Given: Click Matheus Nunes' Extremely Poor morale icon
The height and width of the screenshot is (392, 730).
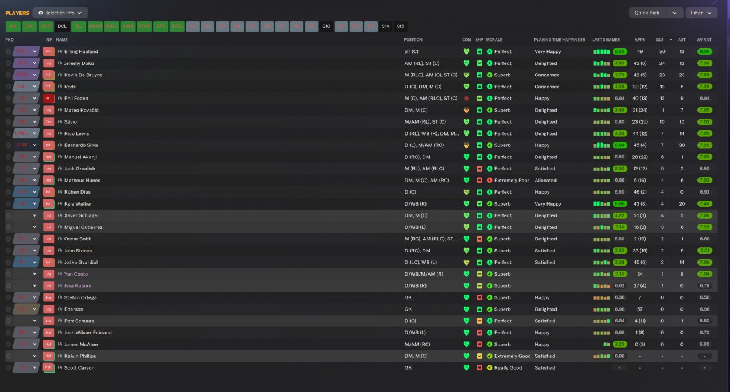Looking at the screenshot, I should click(x=489, y=181).
